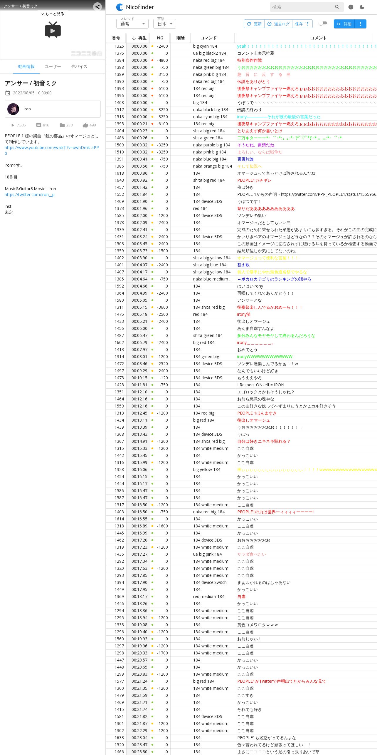Click comment '特別盗作作戦'

250,60
